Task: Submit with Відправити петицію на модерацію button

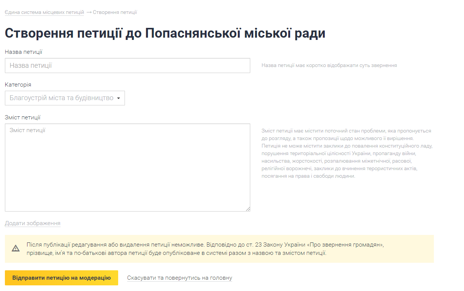Action: point(61,278)
